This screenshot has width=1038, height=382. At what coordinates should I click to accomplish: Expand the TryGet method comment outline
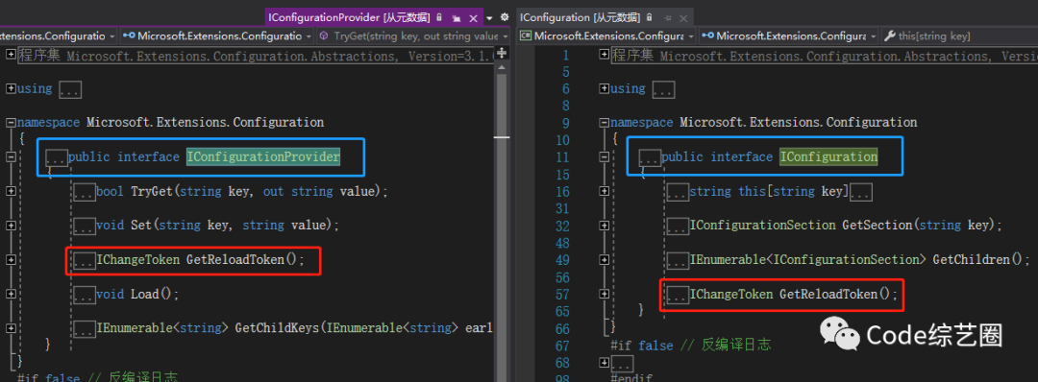pyautogui.click(x=11, y=191)
